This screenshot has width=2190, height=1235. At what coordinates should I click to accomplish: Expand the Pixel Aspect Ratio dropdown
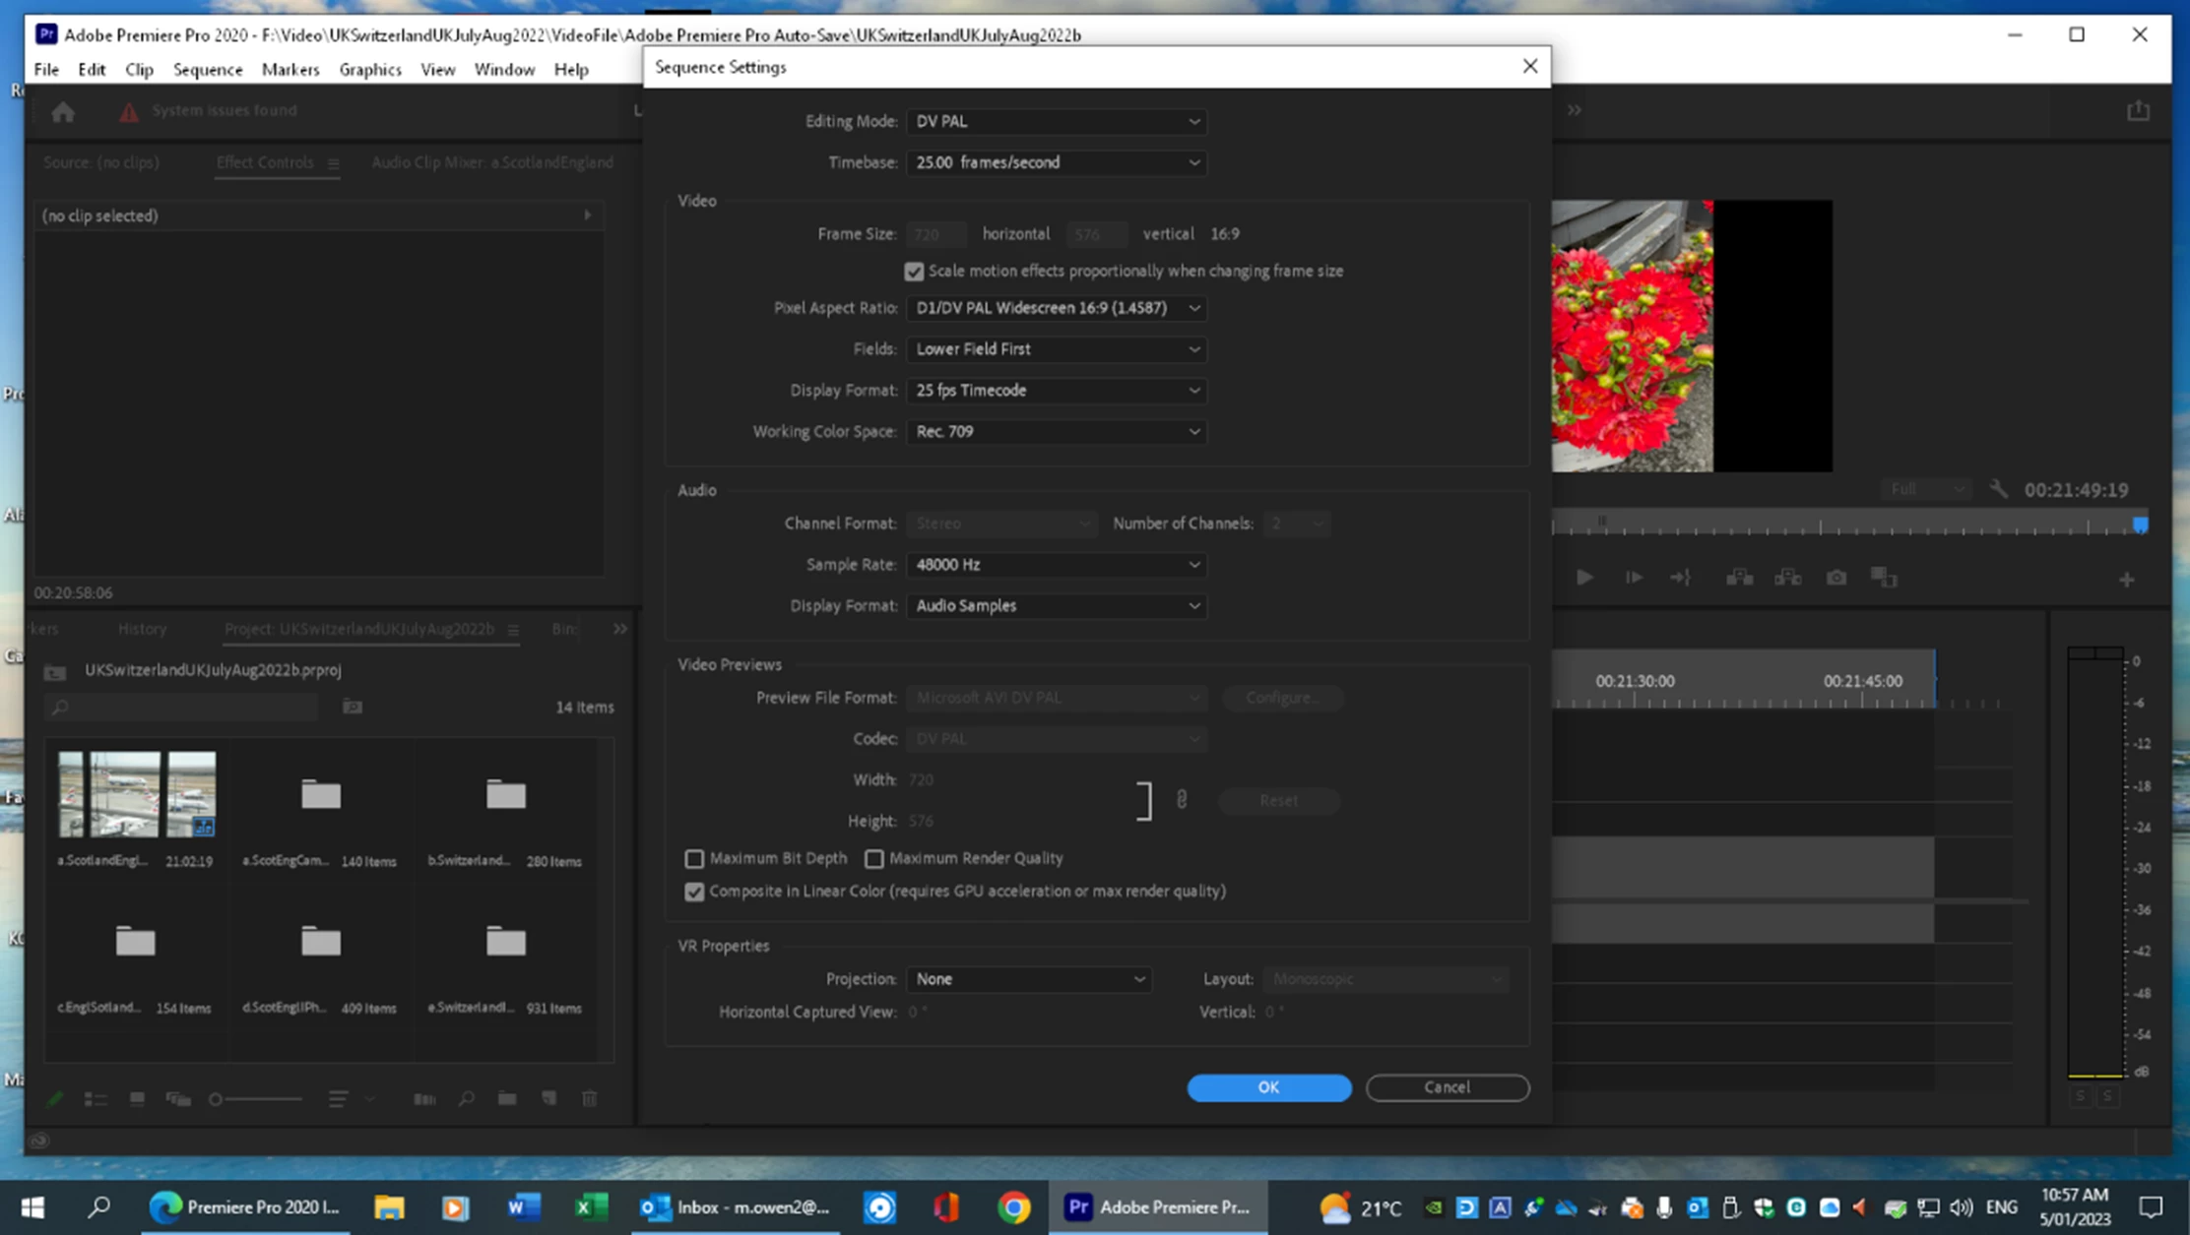[1056, 308]
